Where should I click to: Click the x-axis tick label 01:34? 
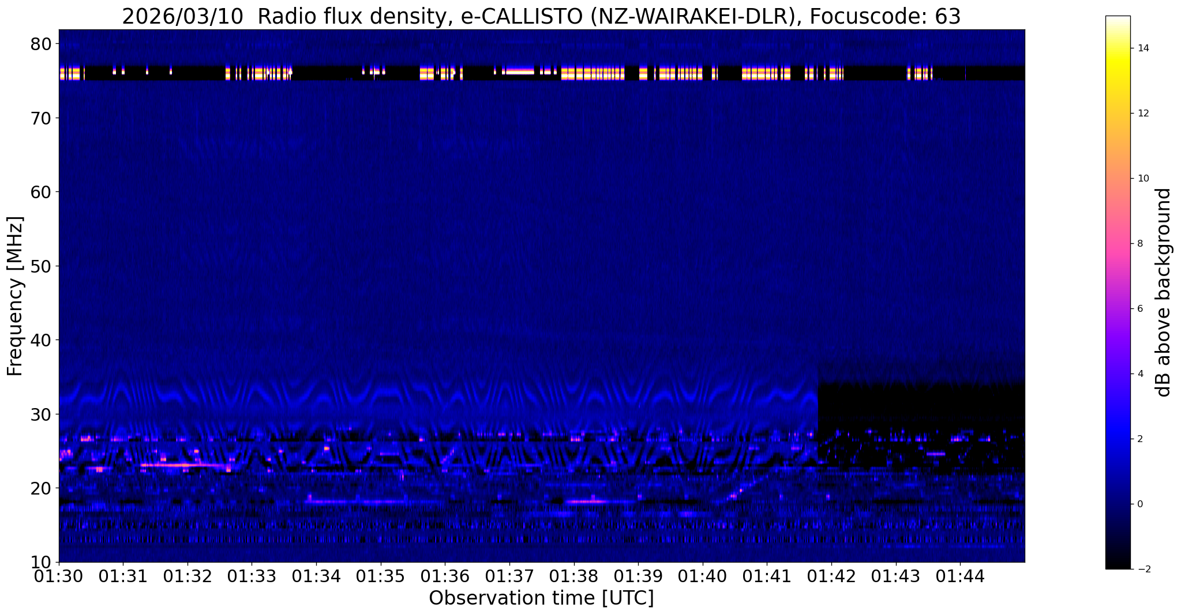pyautogui.click(x=316, y=576)
